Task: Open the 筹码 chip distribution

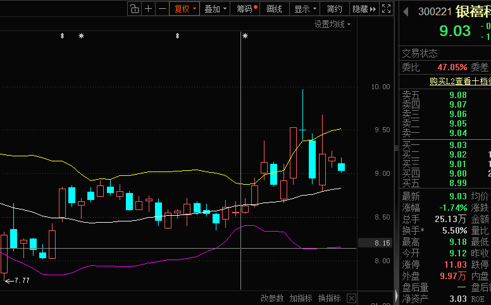Action: tap(245, 9)
